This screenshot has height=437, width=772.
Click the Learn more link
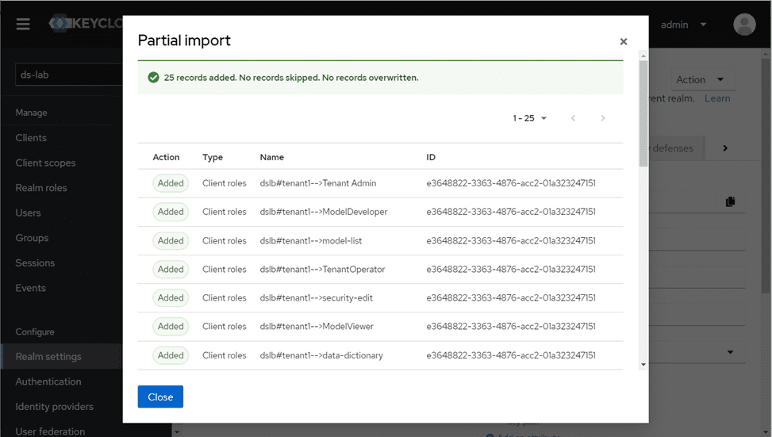(x=716, y=98)
